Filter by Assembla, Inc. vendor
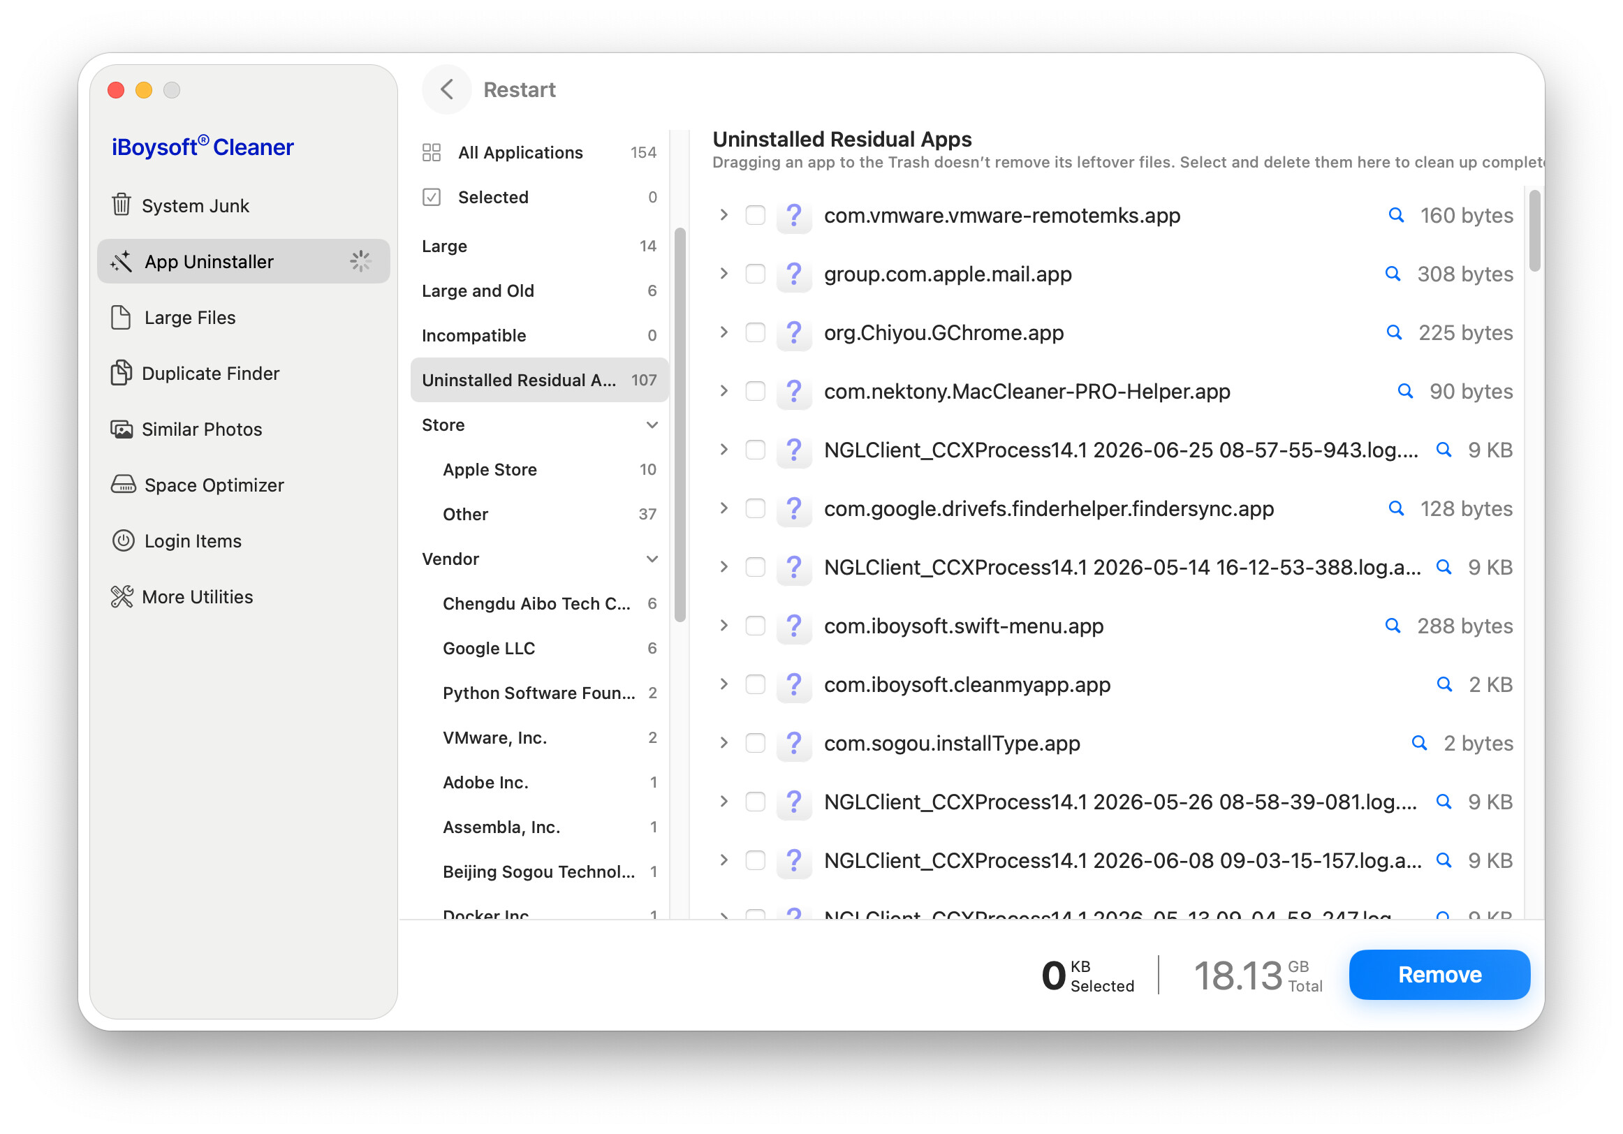The height and width of the screenshot is (1134, 1623). click(x=539, y=827)
